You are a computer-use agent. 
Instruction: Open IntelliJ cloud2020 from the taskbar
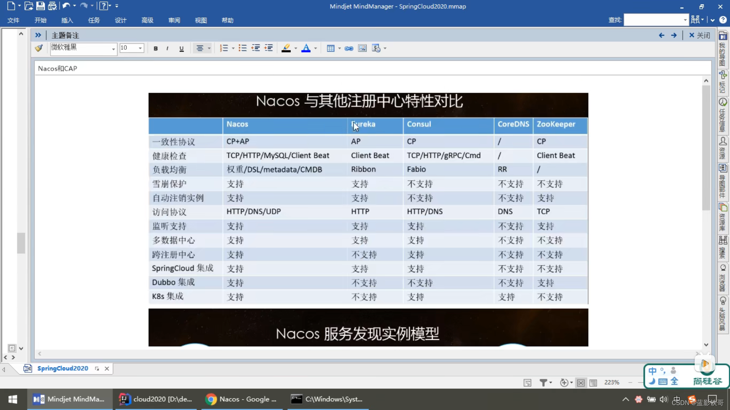click(x=156, y=399)
